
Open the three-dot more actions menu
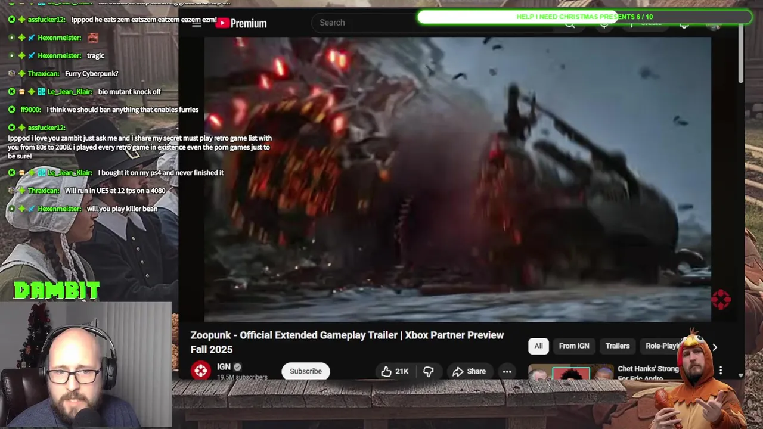point(507,371)
